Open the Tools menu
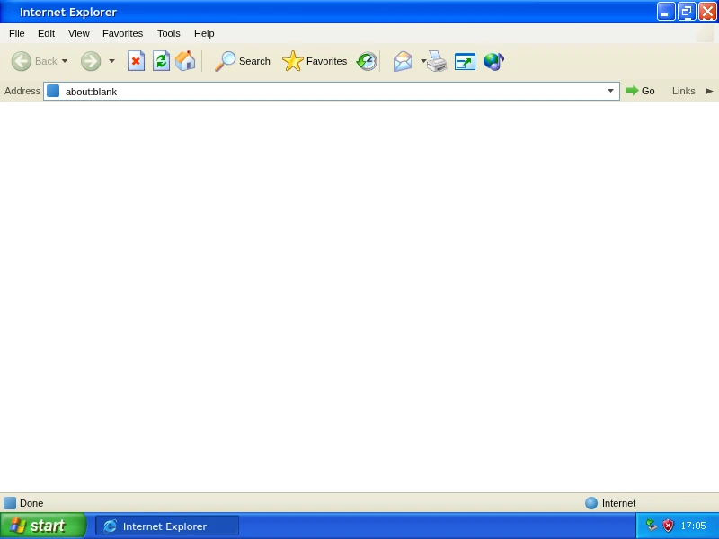The image size is (719, 539). [169, 33]
